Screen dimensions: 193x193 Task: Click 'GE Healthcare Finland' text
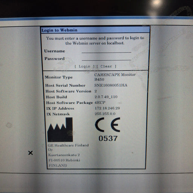point(68,146)
